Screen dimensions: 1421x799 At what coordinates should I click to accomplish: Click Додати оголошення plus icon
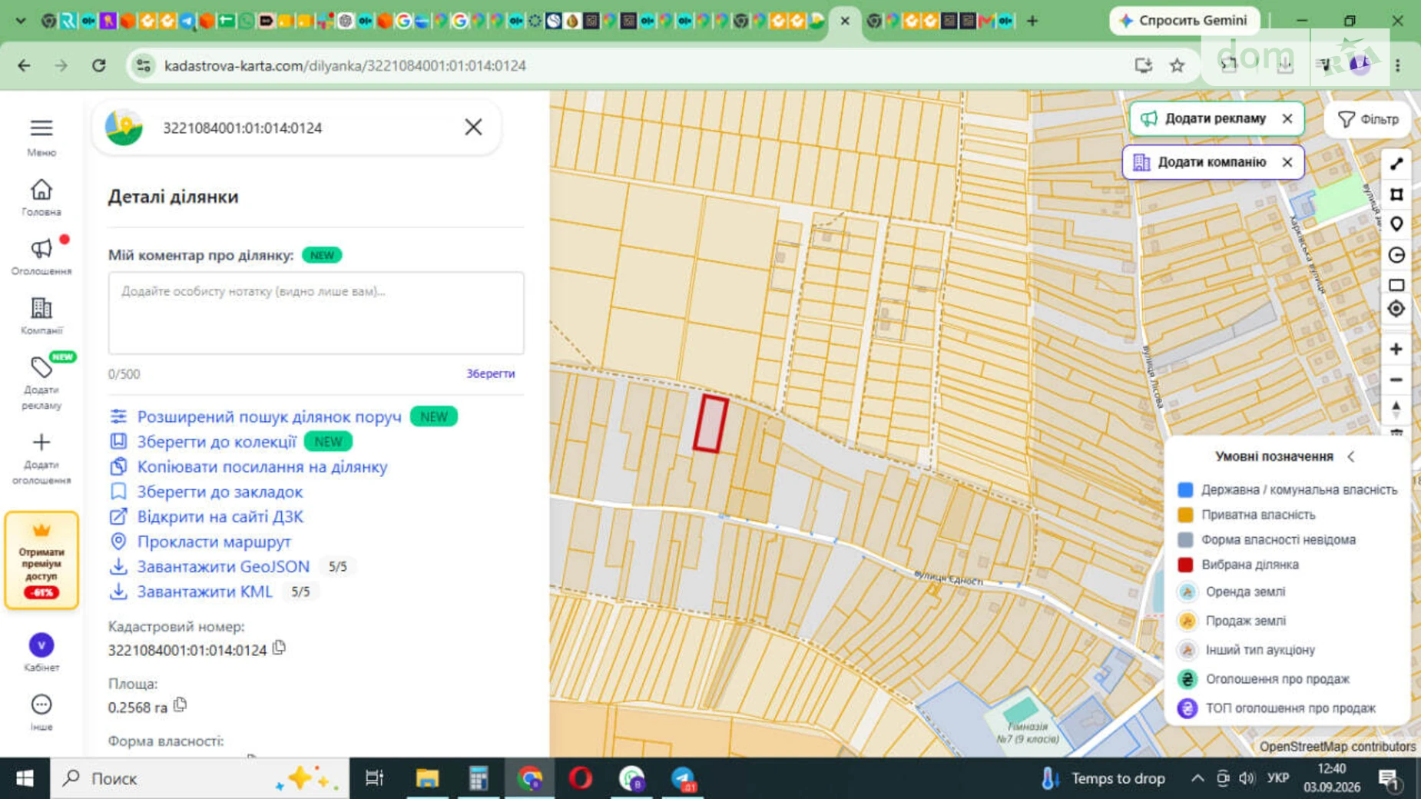coord(41,443)
